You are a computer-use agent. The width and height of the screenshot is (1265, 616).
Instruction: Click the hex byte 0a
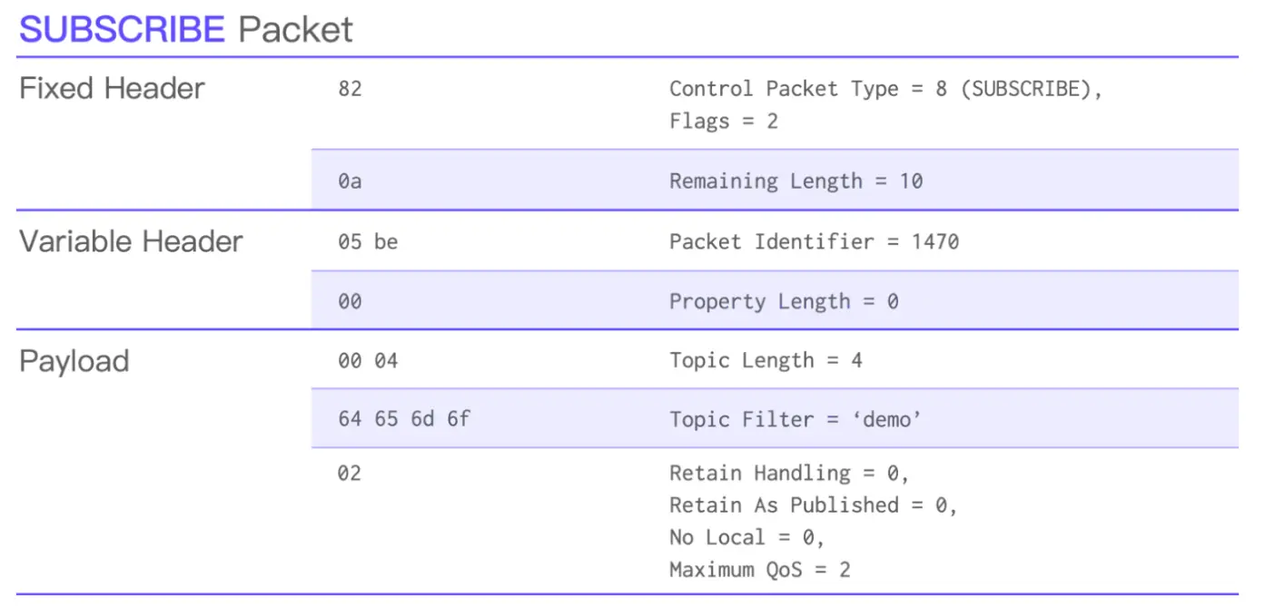pyautogui.click(x=350, y=181)
